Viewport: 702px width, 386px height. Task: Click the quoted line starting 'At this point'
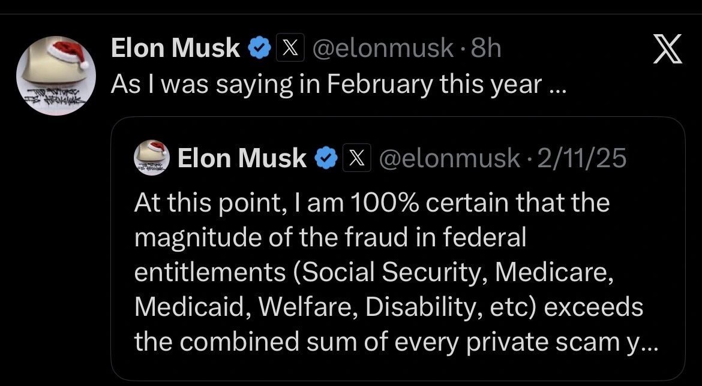click(x=371, y=203)
